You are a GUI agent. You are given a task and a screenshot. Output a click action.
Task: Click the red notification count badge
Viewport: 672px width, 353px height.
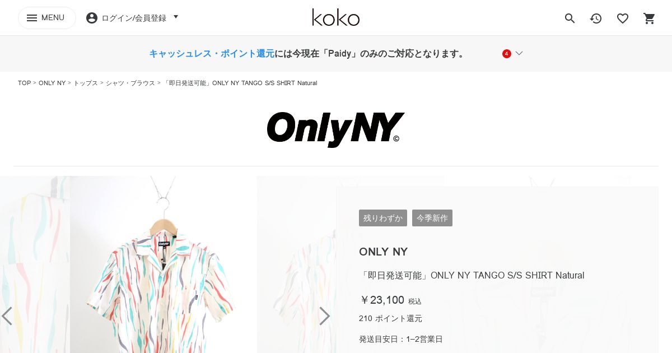point(507,54)
